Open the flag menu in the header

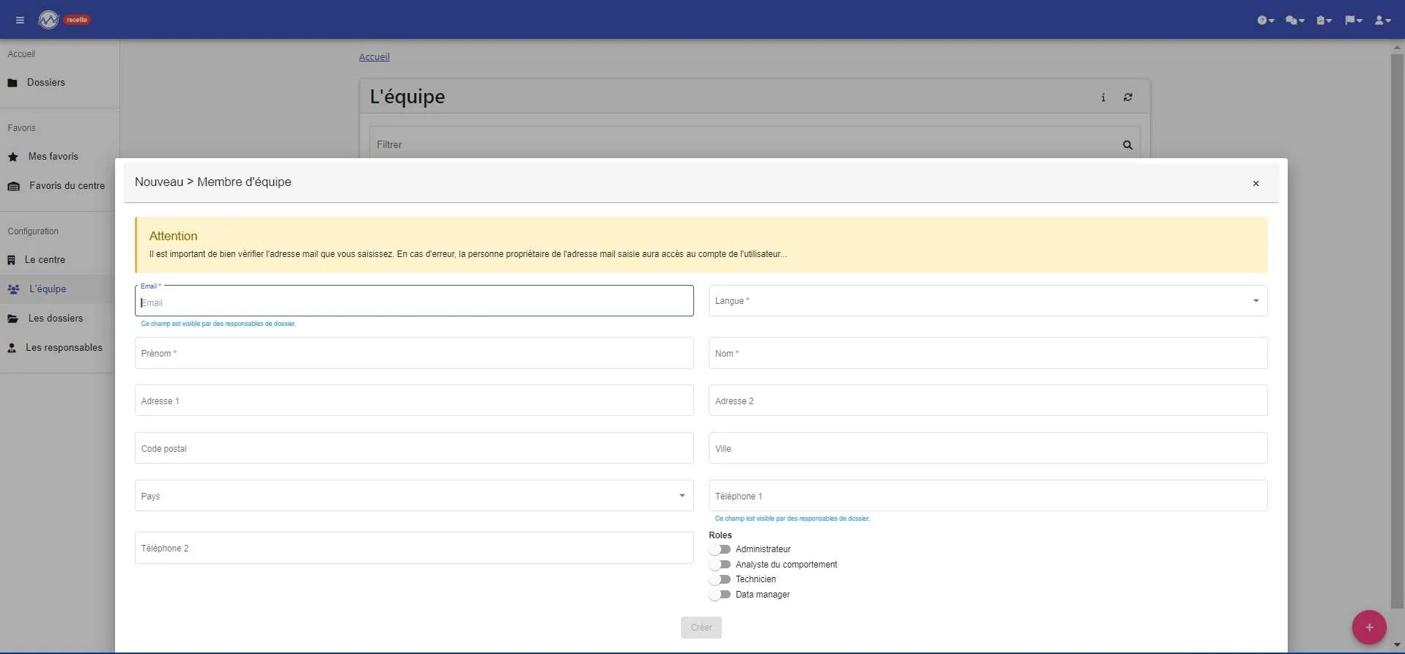point(1353,21)
